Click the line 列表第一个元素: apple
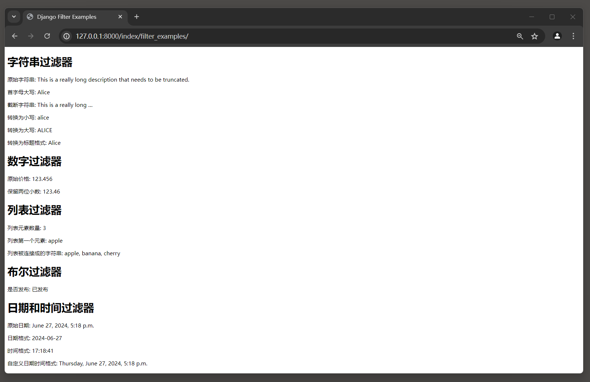This screenshot has height=382, width=590. pos(35,241)
